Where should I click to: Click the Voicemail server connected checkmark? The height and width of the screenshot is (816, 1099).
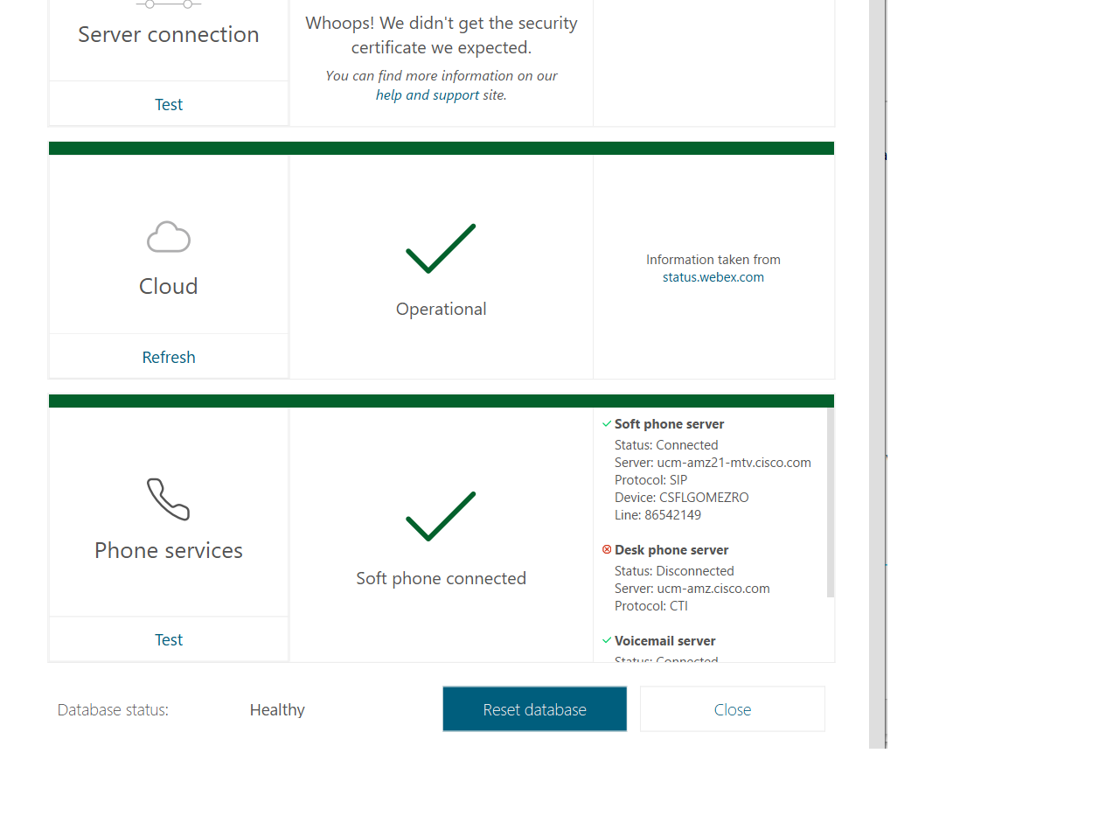(x=606, y=640)
